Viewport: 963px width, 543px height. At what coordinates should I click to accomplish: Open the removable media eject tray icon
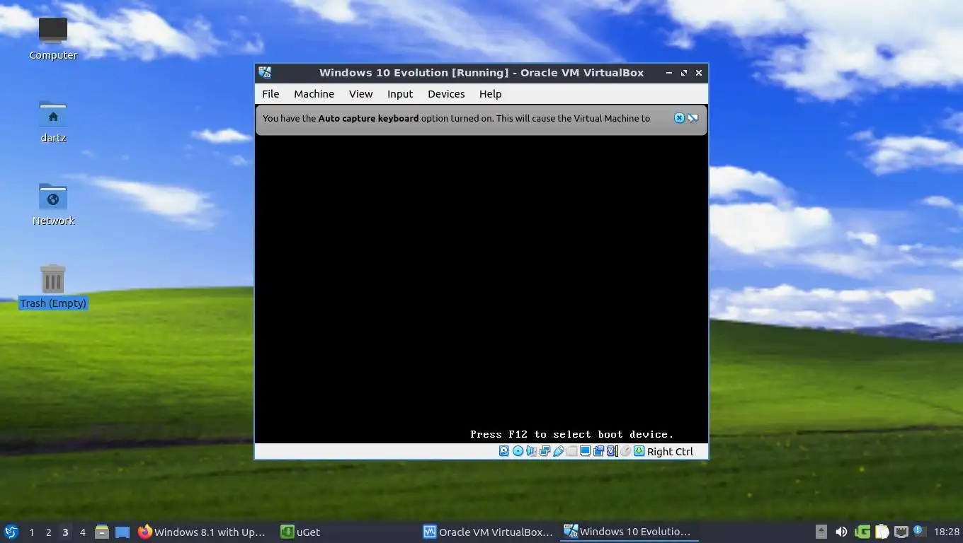pos(821,532)
